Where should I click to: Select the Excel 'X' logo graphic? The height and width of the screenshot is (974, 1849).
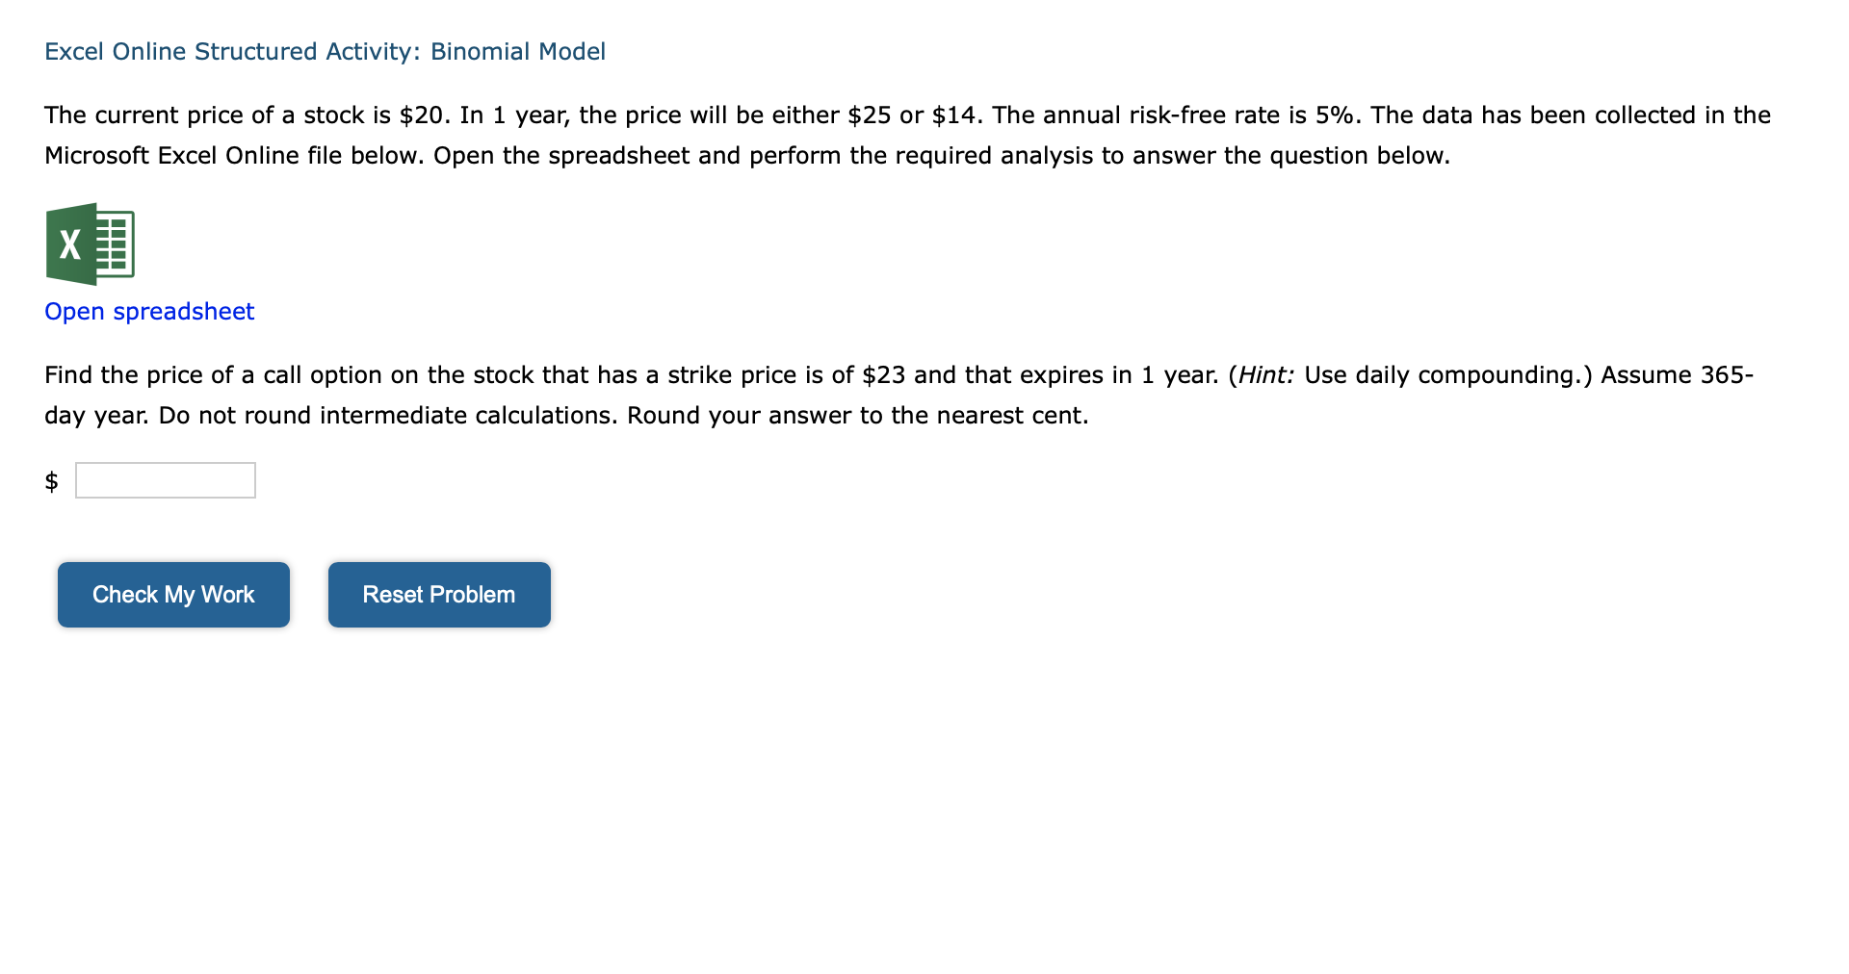click(69, 245)
